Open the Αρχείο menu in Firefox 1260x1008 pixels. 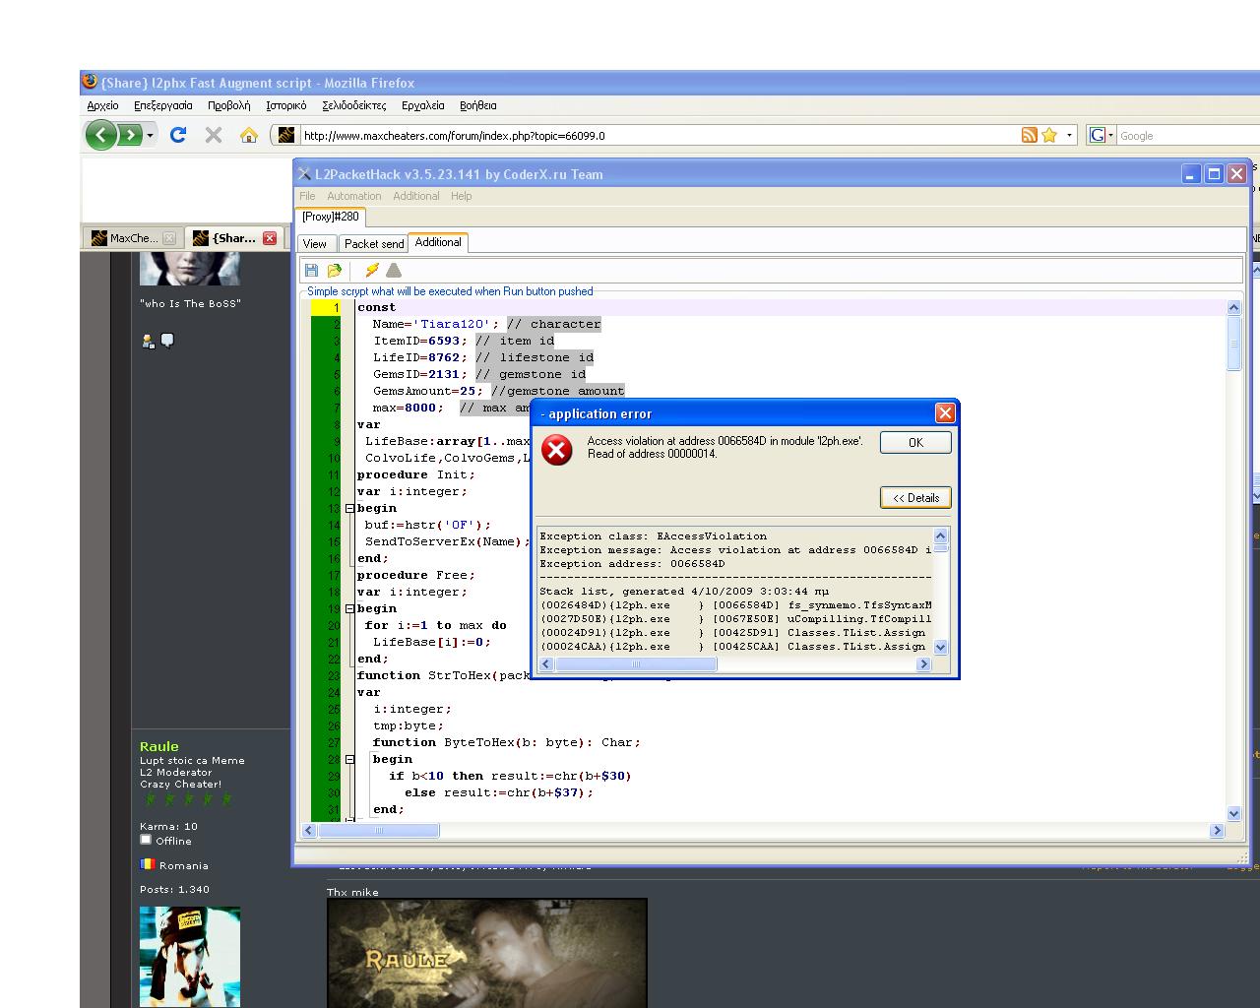click(102, 105)
